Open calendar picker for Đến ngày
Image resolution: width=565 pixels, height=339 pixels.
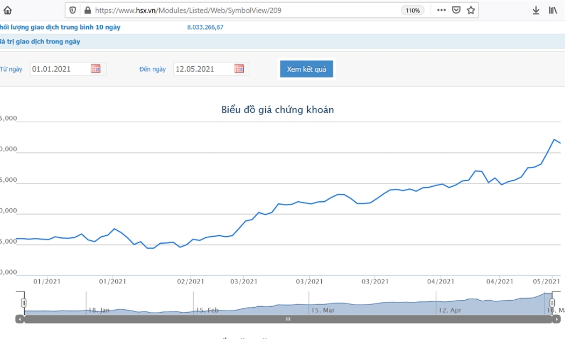(x=239, y=68)
